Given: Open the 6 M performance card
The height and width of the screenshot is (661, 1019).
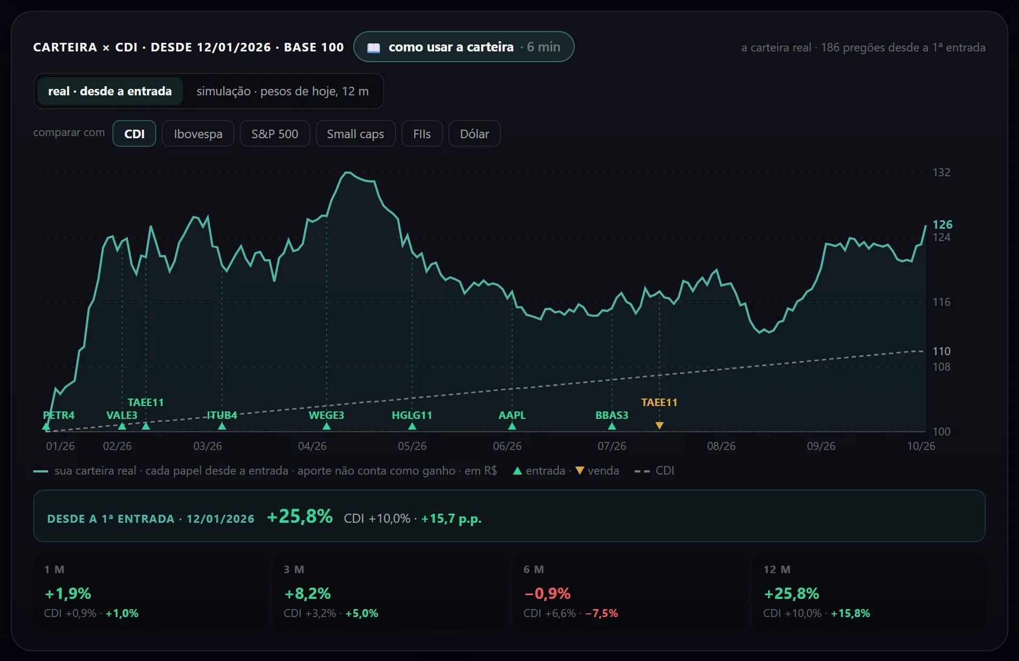Looking at the screenshot, I should (x=629, y=592).
